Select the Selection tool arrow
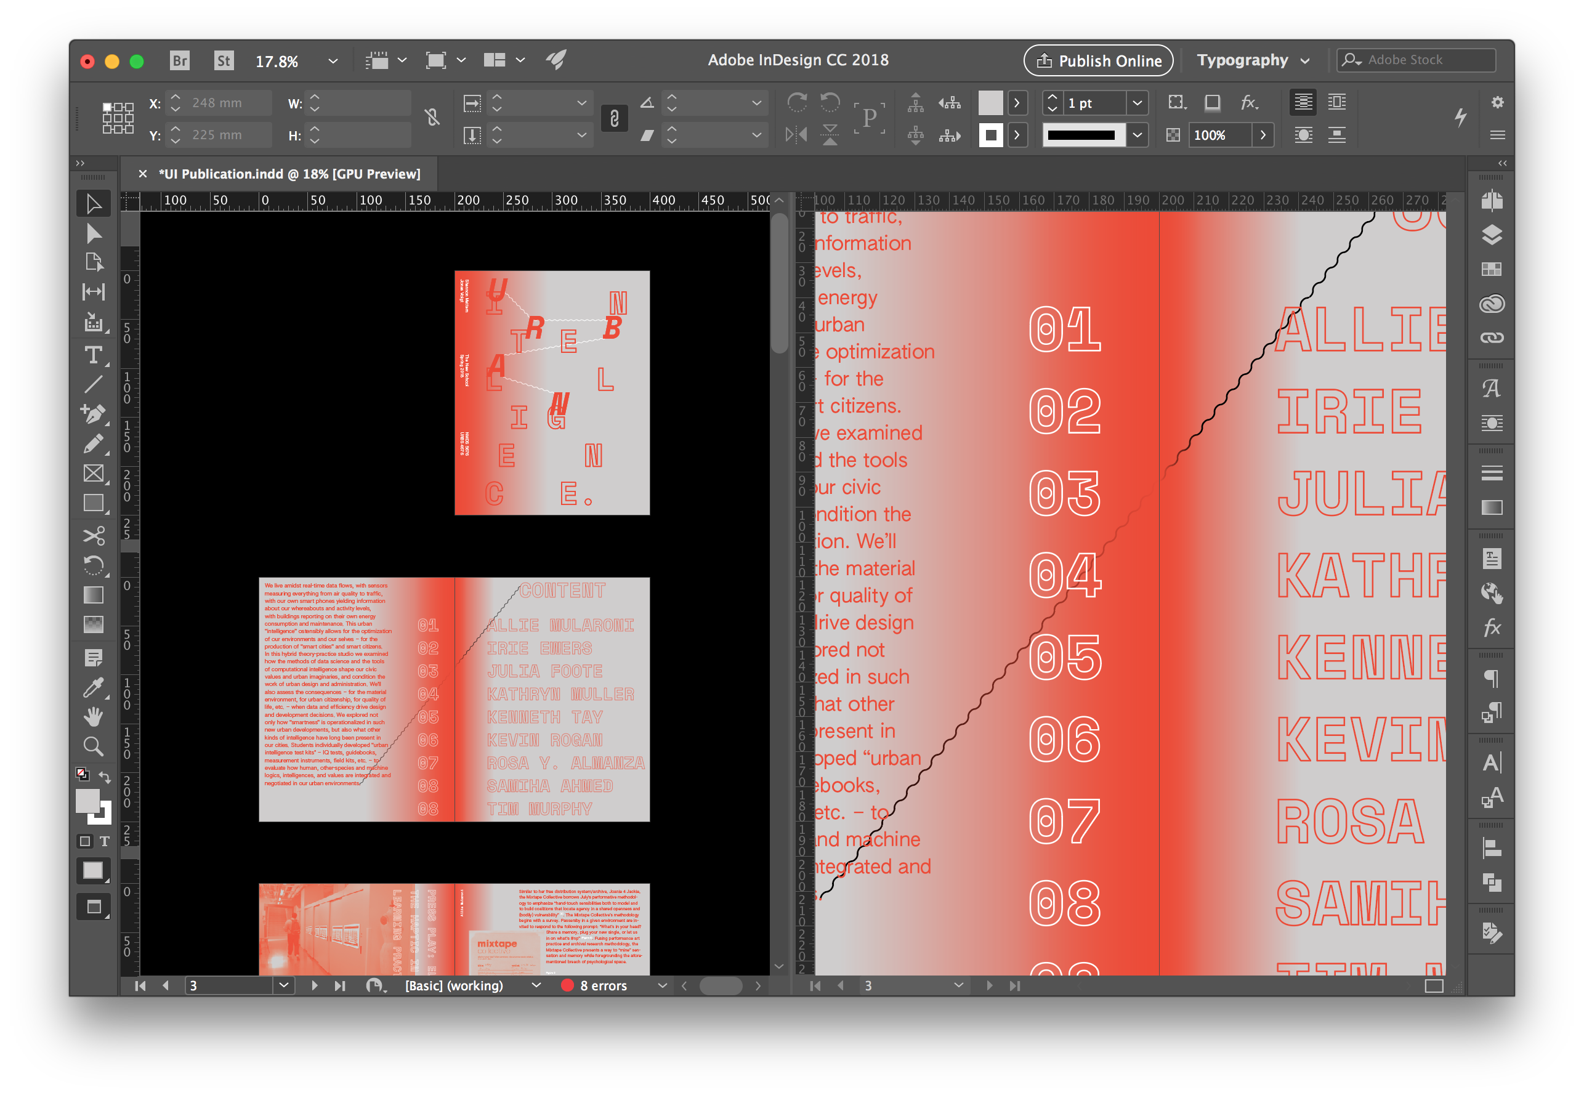 pos(94,204)
